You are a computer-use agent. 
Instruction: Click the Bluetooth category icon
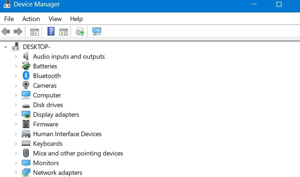(x=26, y=76)
